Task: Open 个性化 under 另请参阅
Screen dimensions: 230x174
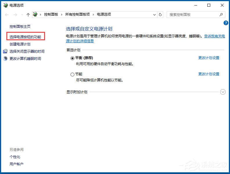Action: point(15,157)
